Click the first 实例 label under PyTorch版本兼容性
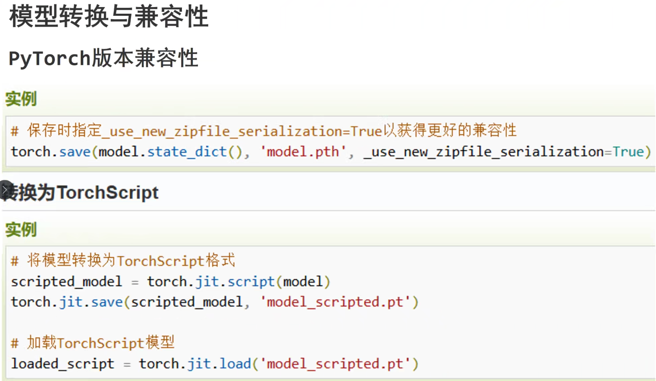This screenshot has width=656, height=381. (x=21, y=99)
